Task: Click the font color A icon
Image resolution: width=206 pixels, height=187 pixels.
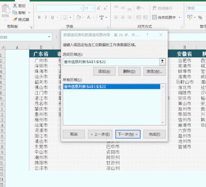Action: coord(89,17)
